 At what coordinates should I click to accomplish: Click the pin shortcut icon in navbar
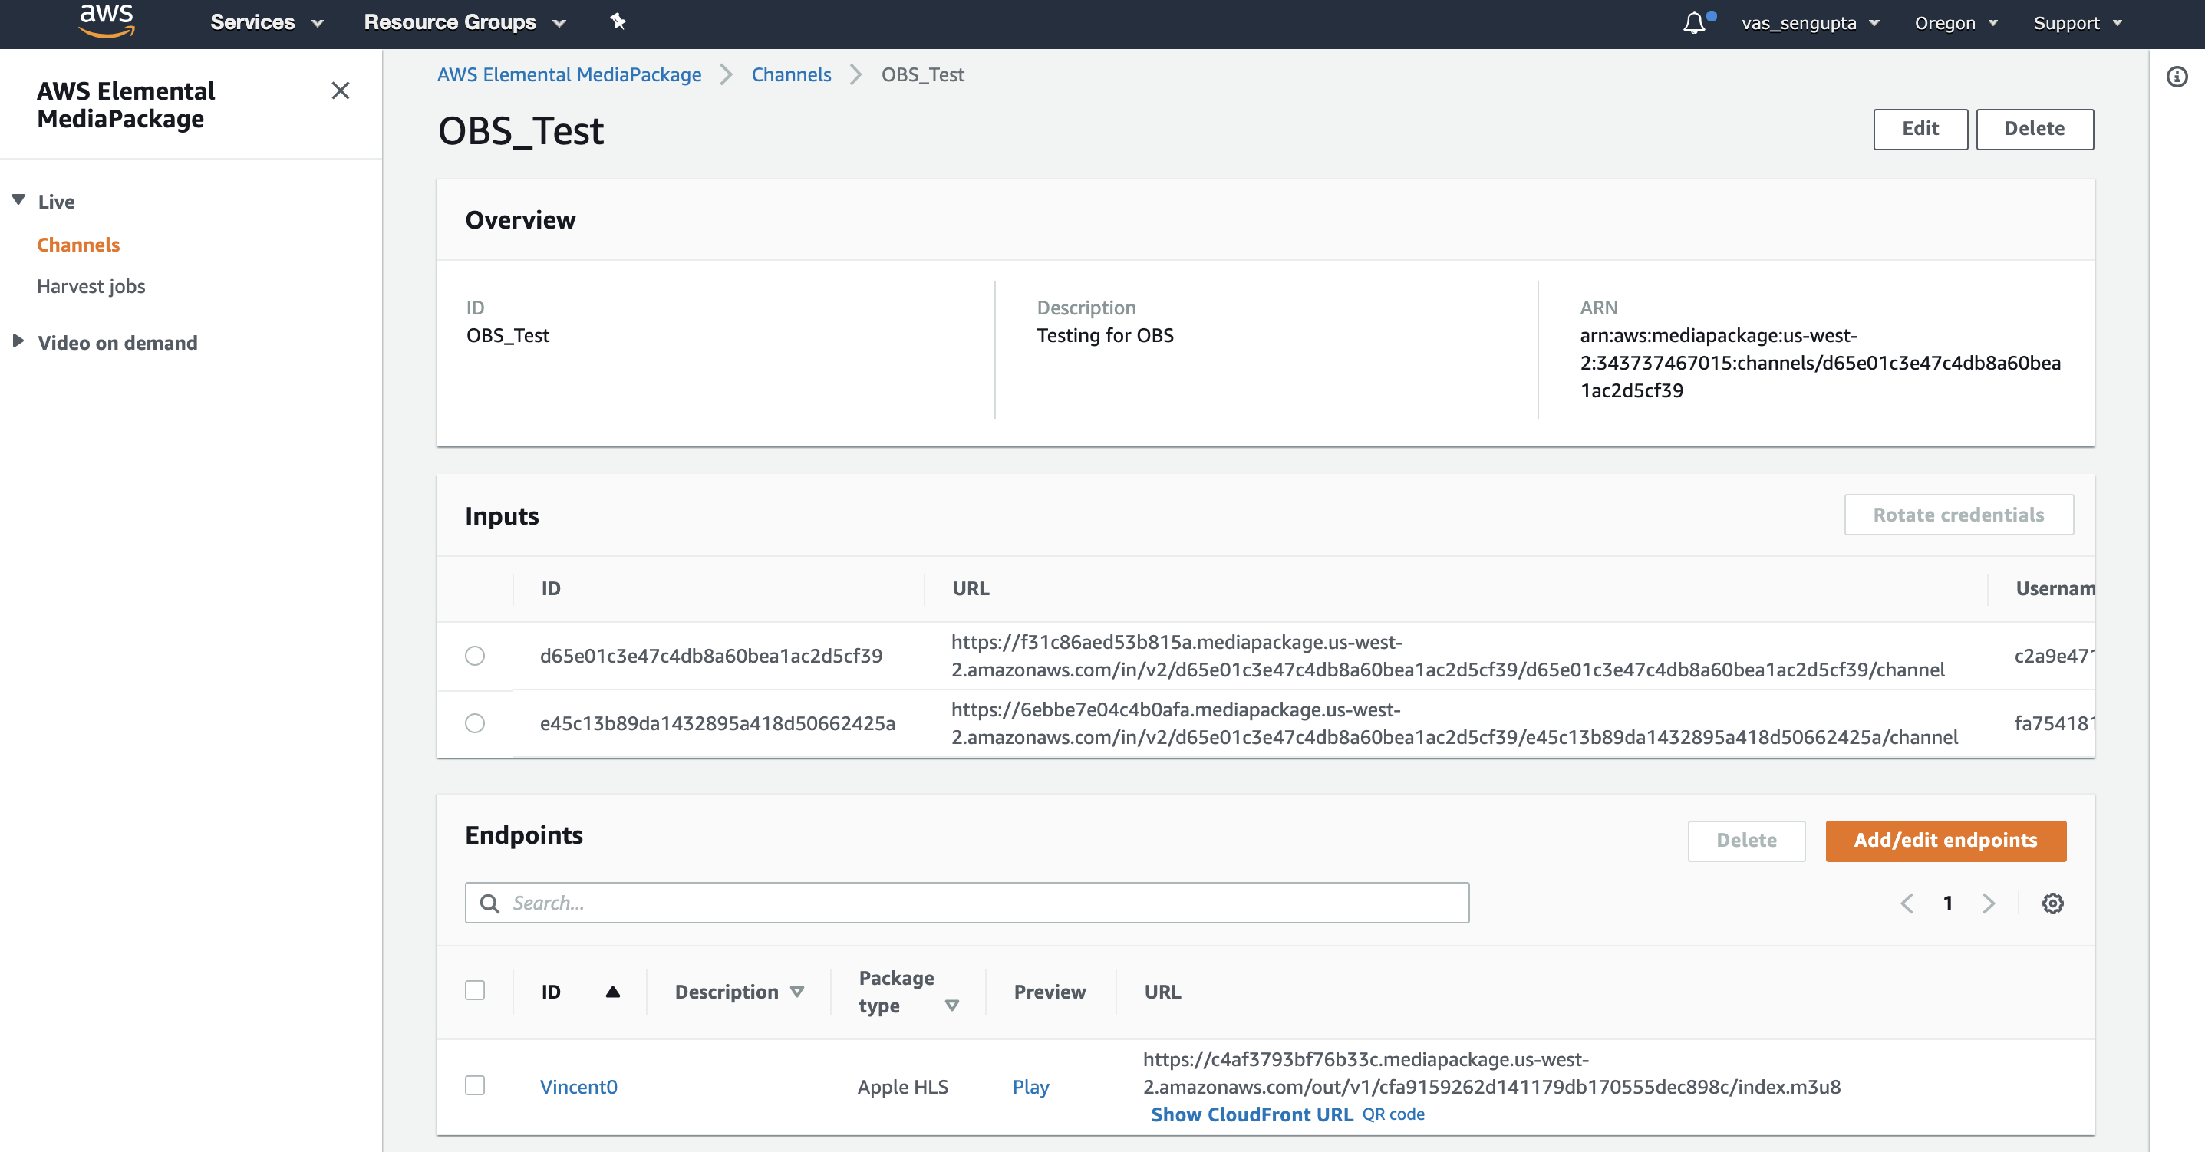coord(617,22)
